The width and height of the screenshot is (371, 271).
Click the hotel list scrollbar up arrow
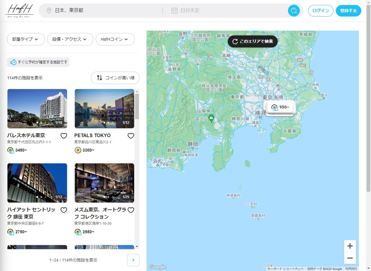point(137,91)
